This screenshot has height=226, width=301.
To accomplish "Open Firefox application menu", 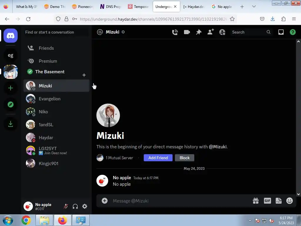I will pos(294,19).
